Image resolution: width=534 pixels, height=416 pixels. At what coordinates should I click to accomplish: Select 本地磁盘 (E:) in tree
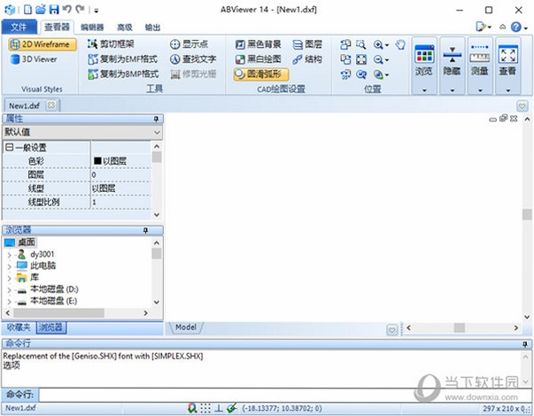pos(53,301)
